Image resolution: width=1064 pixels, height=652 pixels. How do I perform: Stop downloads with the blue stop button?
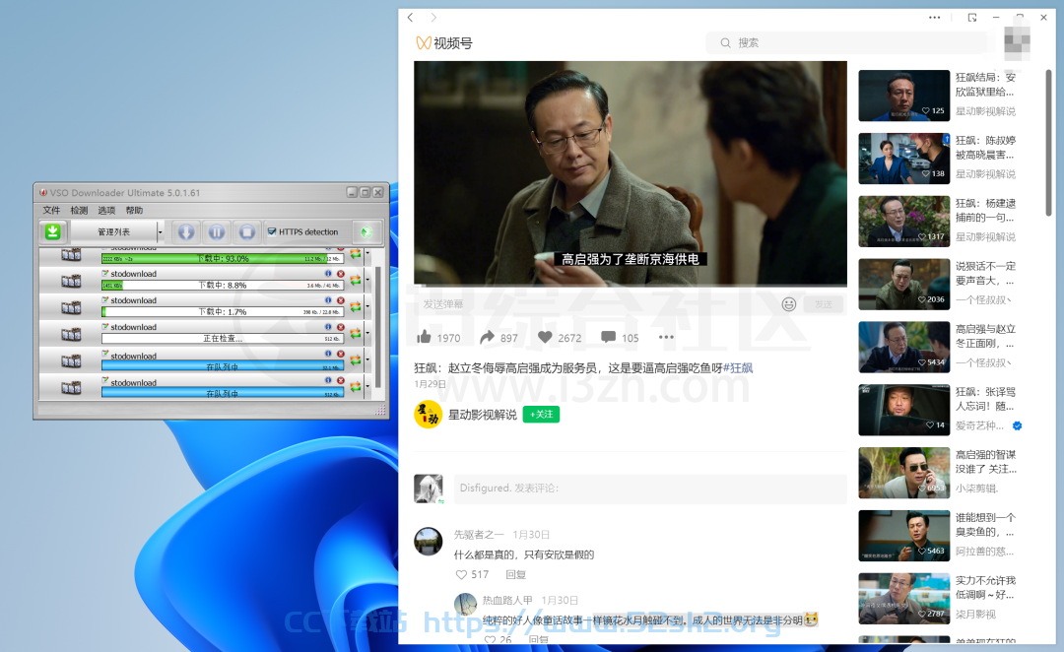click(247, 232)
